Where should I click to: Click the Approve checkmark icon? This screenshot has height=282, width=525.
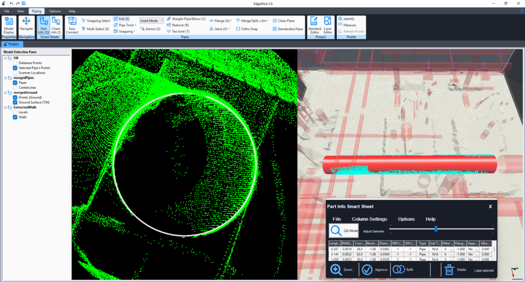tap(368, 269)
